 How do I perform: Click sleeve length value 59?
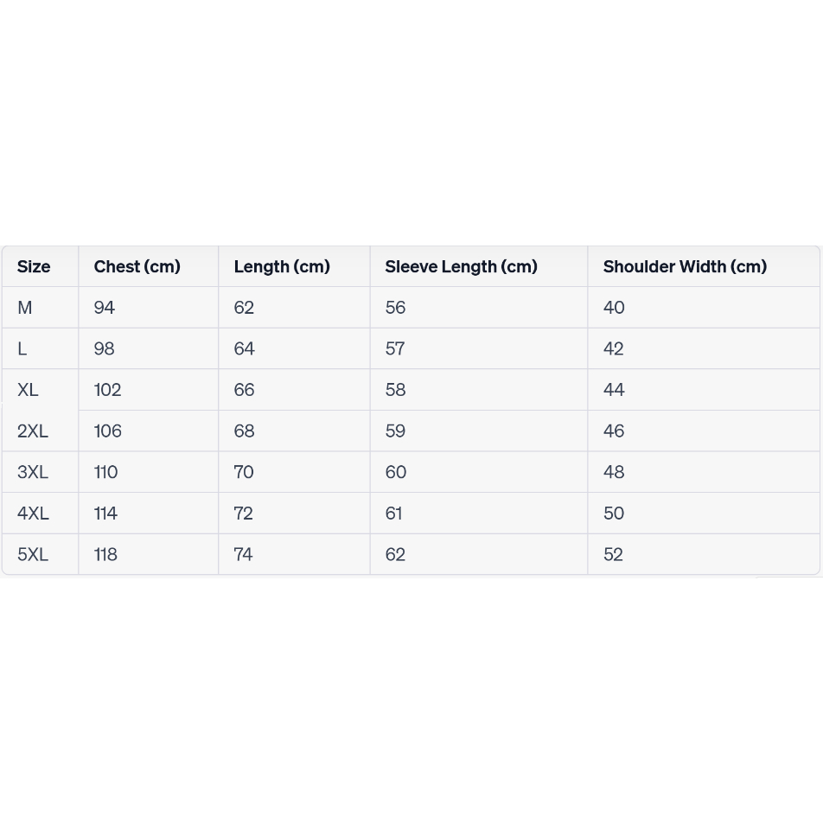pos(395,431)
